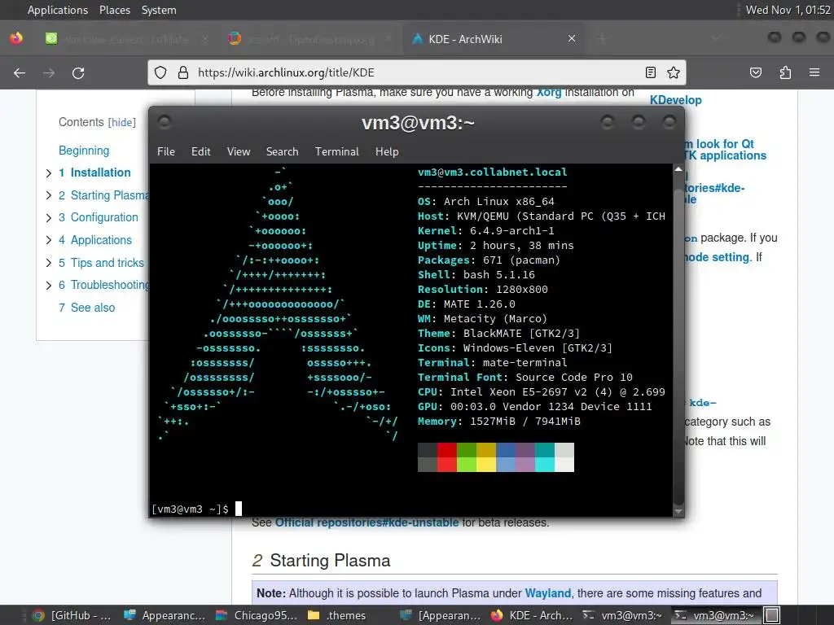Expand the Starting Plasma contents section
Screen dimensions: 834x625
pyautogui.click(x=48, y=195)
